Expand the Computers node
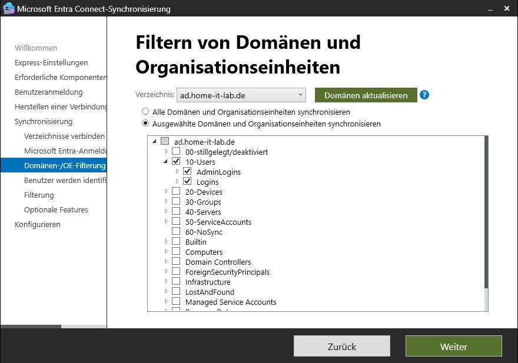The height and width of the screenshot is (363, 518). pos(166,251)
